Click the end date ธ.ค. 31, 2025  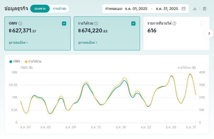click(x=167, y=9)
